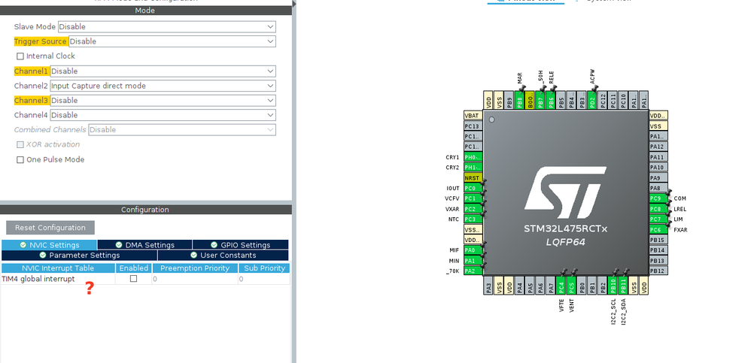Switch to the NVIC Settings tab
Image resolution: width=751 pixels, height=363 pixels.
click(x=50, y=245)
